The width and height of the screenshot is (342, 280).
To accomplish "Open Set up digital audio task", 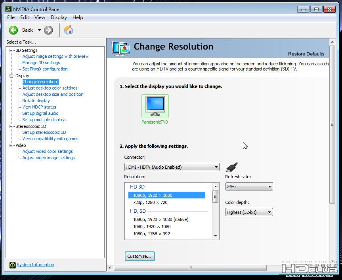I will click(x=40, y=113).
